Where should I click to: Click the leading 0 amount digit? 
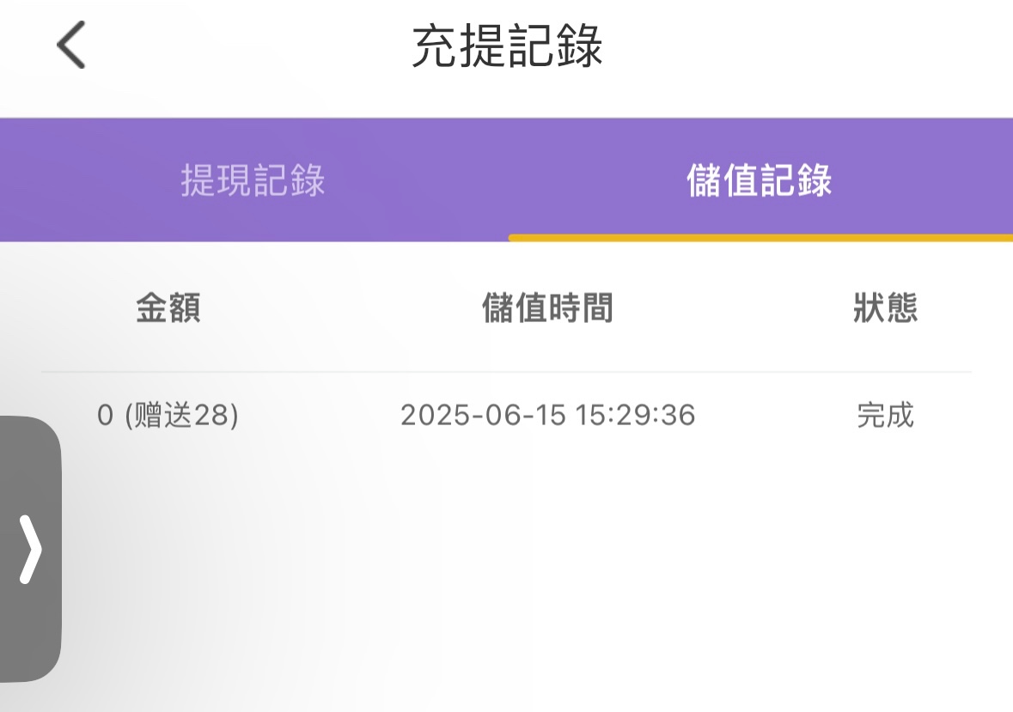pyautogui.click(x=105, y=416)
